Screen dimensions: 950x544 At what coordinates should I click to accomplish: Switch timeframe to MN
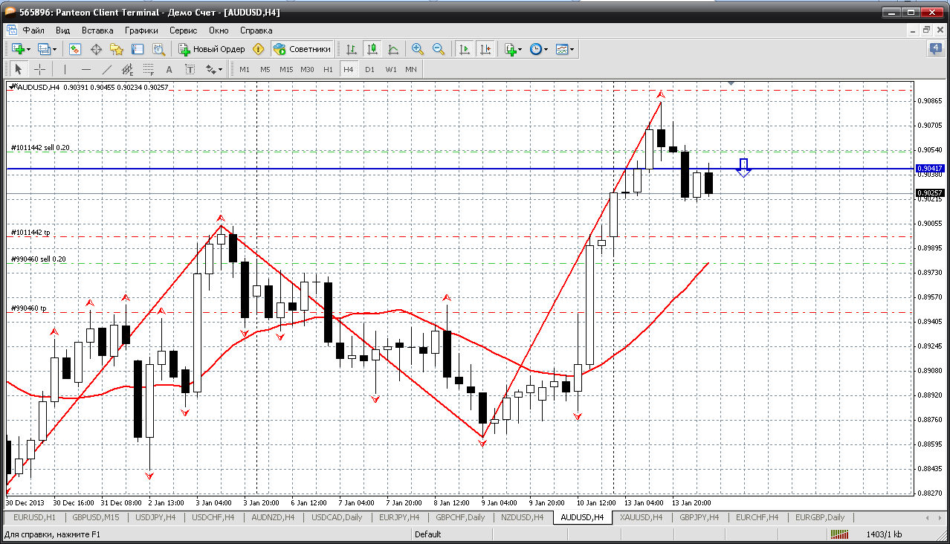click(x=411, y=69)
